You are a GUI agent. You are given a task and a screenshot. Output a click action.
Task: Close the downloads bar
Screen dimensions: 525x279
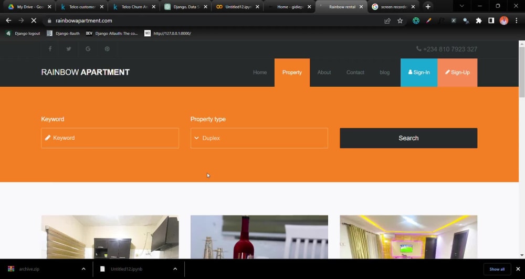(x=518, y=269)
